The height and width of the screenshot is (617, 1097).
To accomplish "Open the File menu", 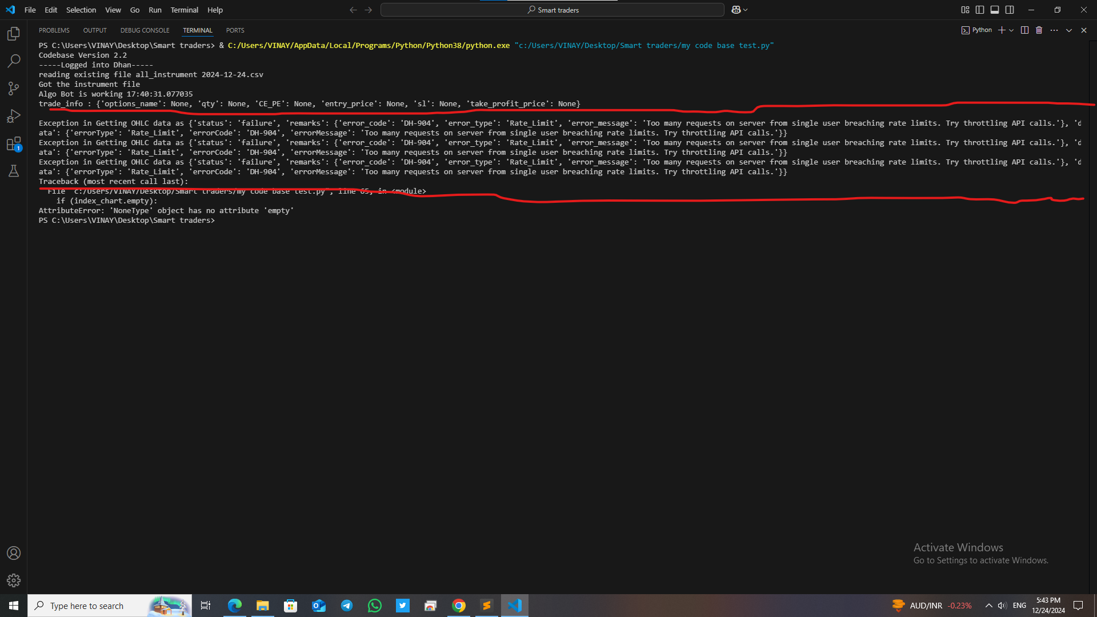I will tap(30, 10).
